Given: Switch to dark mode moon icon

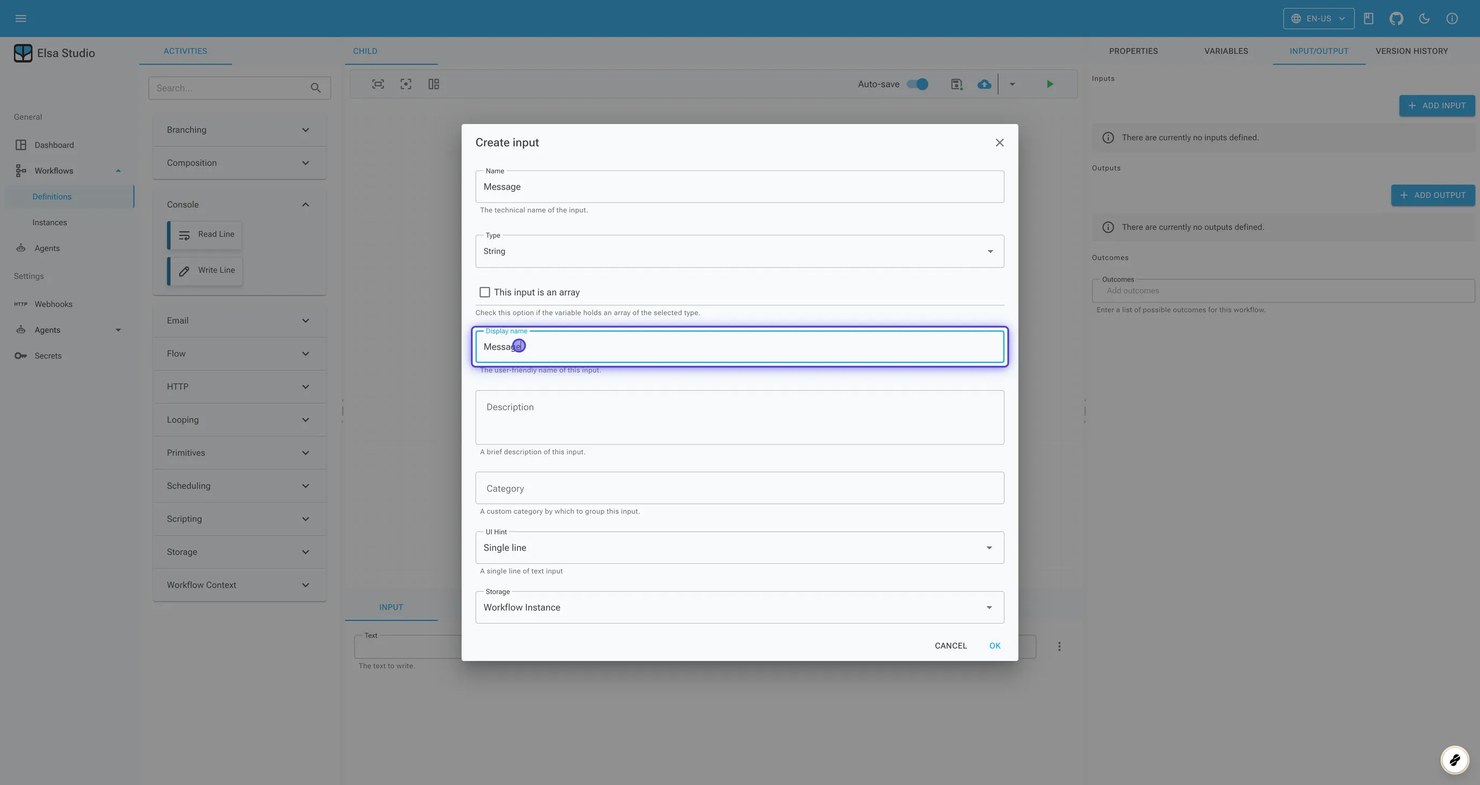Looking at the screenshot, I should tap(1424, 18).
